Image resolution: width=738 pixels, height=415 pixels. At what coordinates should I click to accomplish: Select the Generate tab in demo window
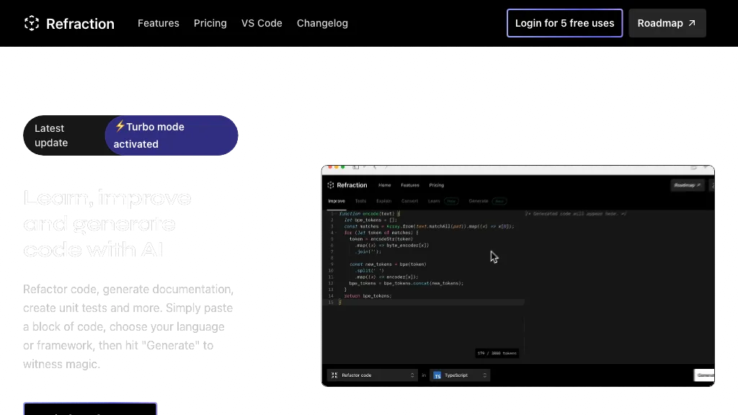[x=479, y=201]
